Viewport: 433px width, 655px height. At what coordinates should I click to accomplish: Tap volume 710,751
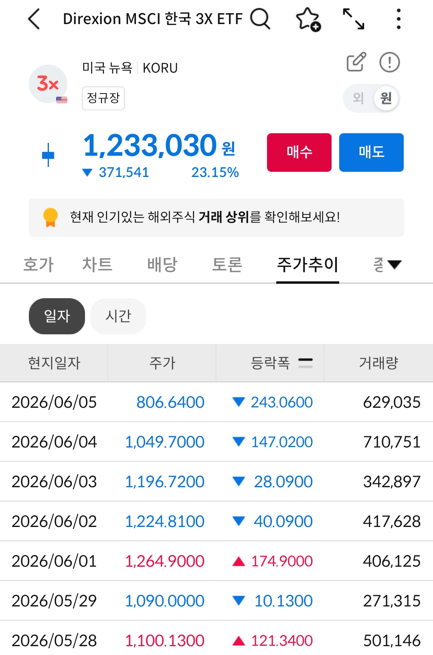coord(392,442)
